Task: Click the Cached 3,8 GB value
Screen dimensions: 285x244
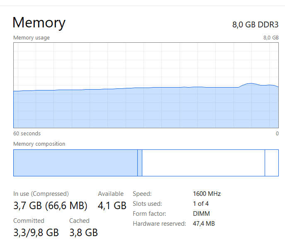Action: click(x=83, y=232)
